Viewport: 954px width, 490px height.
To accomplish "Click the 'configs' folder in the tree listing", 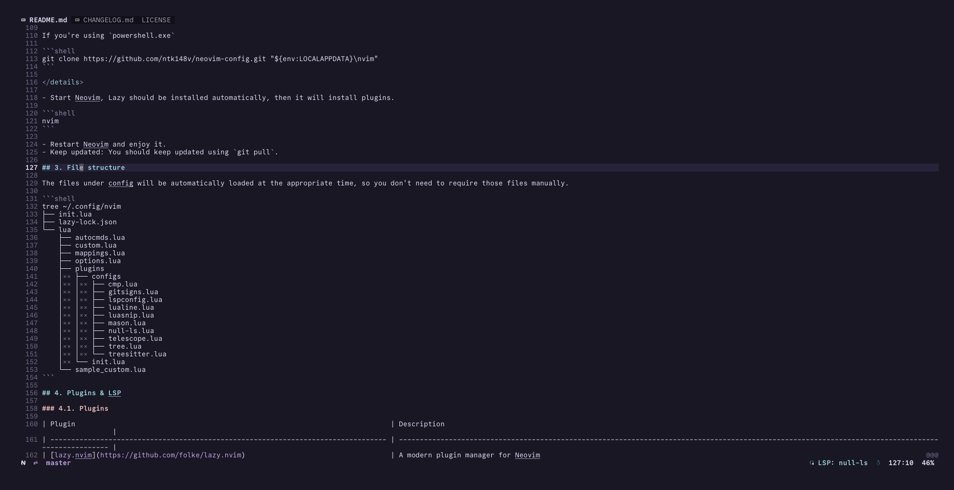I will coord(106,277).
